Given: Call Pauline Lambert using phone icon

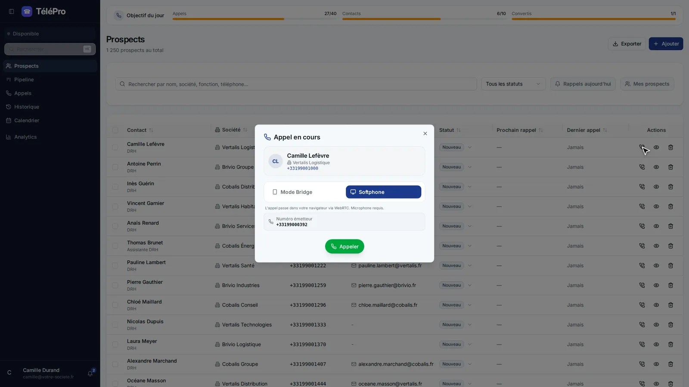Looking at the screenshot, I should click(x=642, y=265).
